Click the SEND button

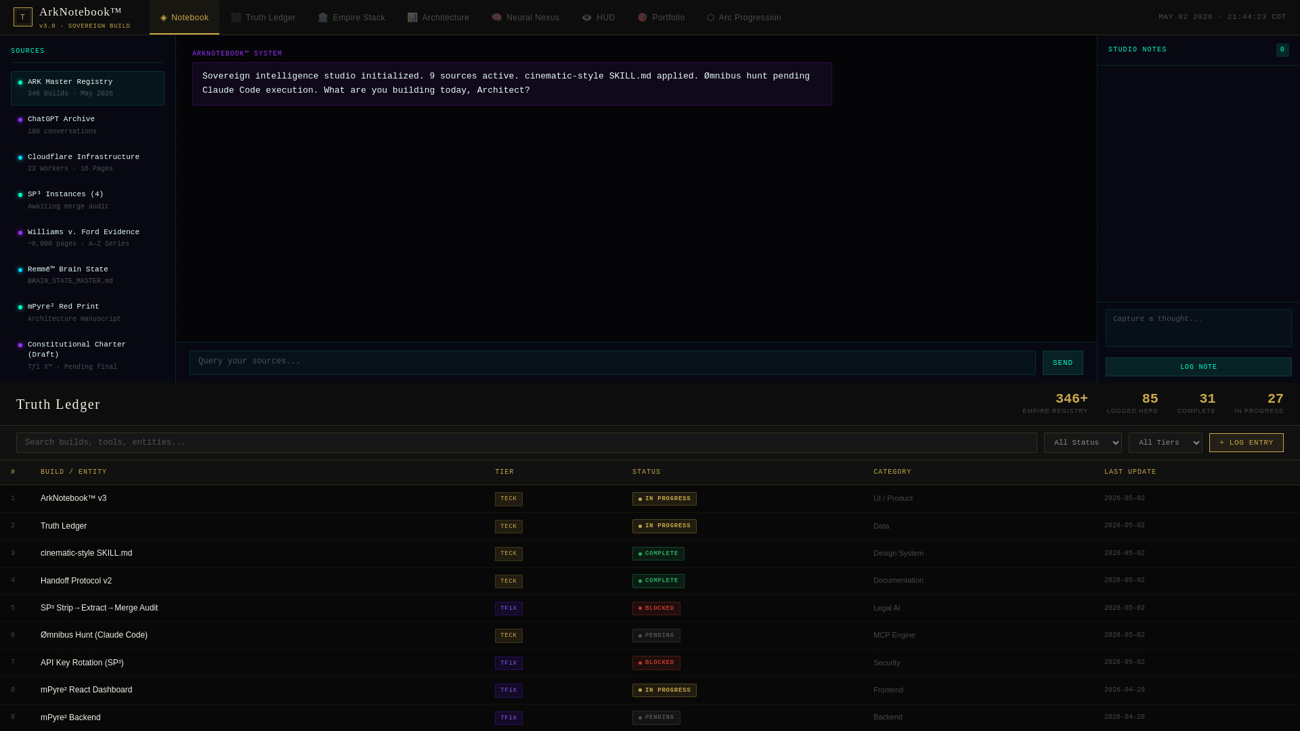[1062, 363]
